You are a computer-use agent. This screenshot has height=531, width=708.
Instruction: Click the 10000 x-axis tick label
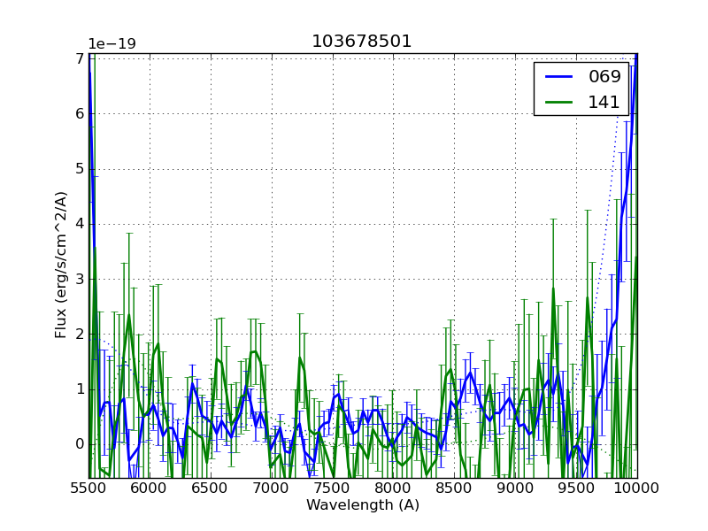(636, 489)
